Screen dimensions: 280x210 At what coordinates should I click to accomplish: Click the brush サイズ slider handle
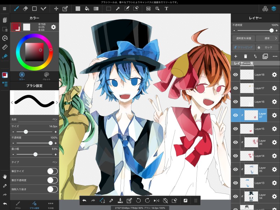tap(26, 132)
